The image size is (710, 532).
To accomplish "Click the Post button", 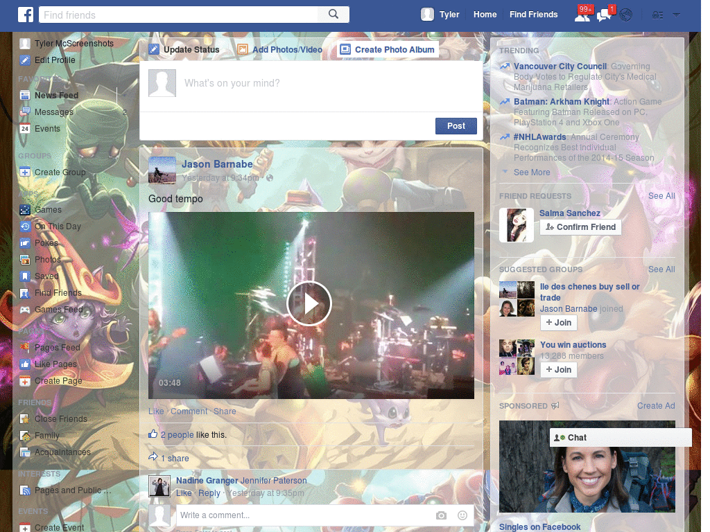I will 456,126.
